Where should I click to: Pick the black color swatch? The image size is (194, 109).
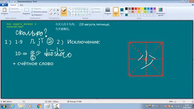pos(126,9)
